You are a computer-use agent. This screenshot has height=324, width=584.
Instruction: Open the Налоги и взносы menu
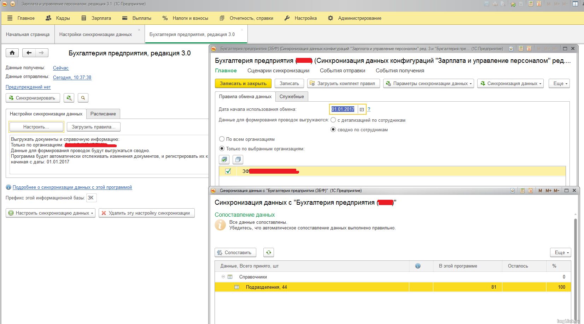tap(185, 18)
